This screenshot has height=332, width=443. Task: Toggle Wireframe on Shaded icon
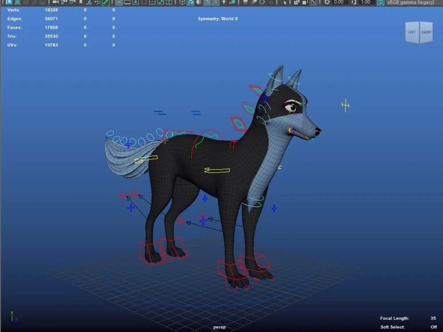pos(207,2)
